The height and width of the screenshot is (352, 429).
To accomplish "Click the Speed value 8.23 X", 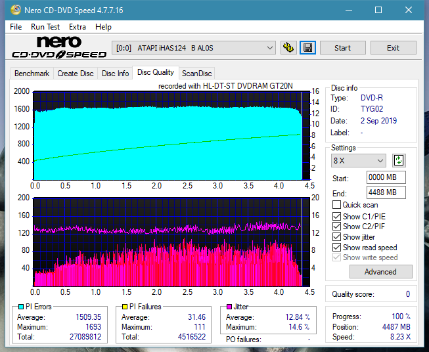I will pyautogui.click(x=400, y=337).
